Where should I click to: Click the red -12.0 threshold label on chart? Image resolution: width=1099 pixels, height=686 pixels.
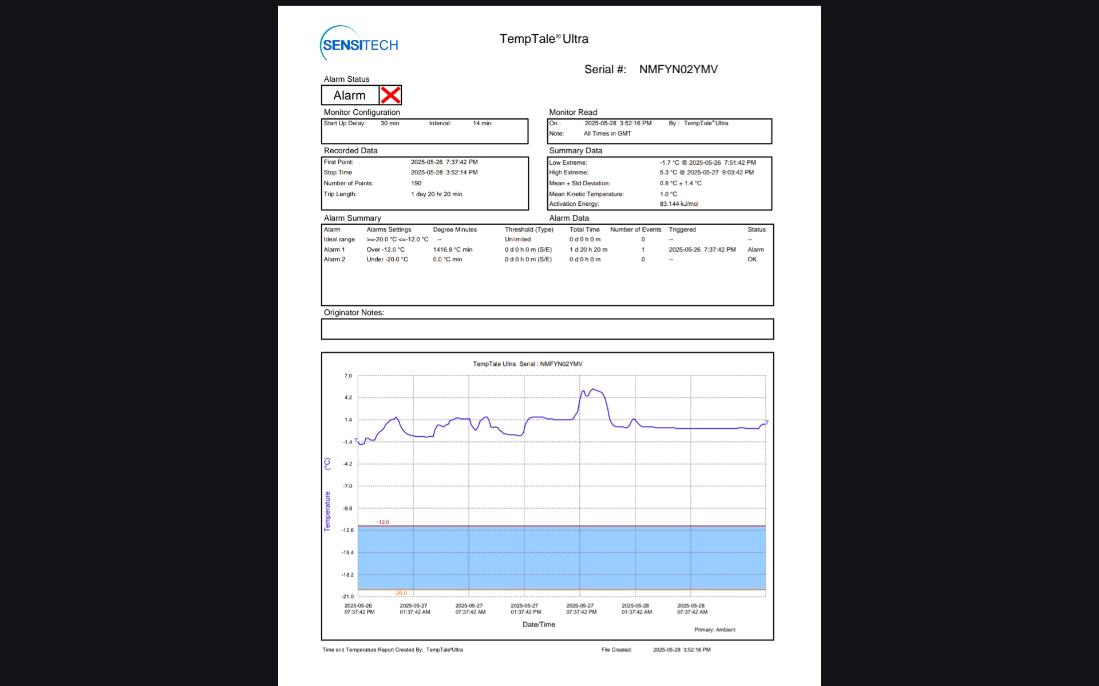tap(383, 523)
